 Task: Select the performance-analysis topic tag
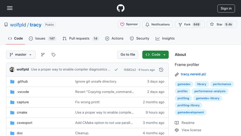[210, 91]
